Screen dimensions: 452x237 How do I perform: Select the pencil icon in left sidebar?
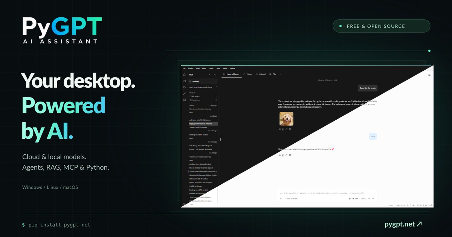tap(184, 93)
